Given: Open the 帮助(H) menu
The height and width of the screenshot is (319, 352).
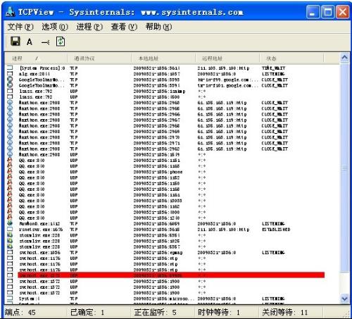Looking at the screenshot, I should pyautogui.click(x=159, y=27).
